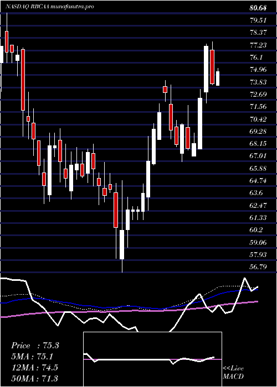Click the 63.6 price label
Viewport: 277px width, 387px height.
click(256, 193)
